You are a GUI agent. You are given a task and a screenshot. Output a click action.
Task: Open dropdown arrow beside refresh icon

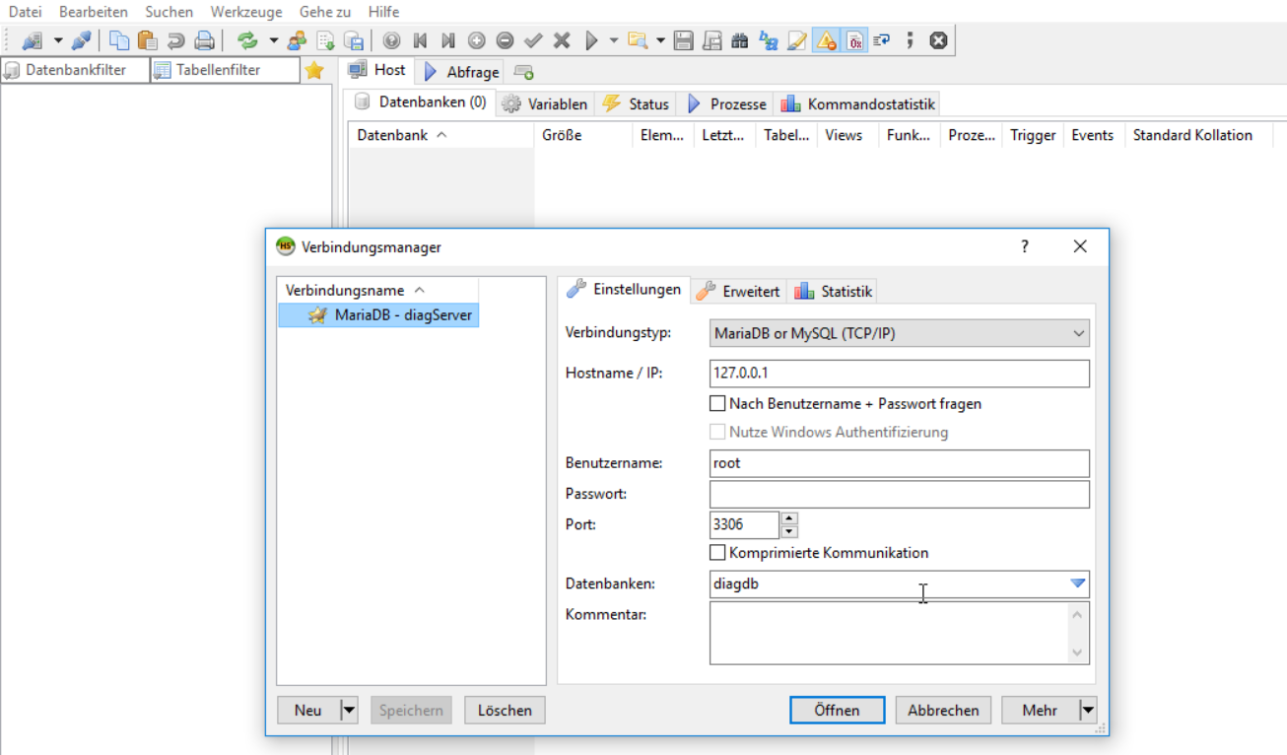[273, 40]
